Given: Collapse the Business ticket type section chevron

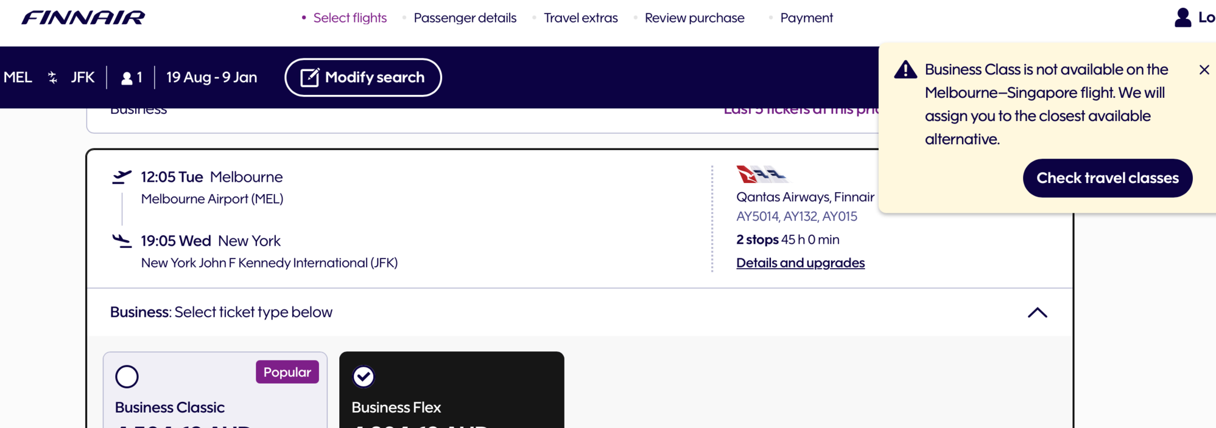Looking at the screenshot, I should point(1038,312).
